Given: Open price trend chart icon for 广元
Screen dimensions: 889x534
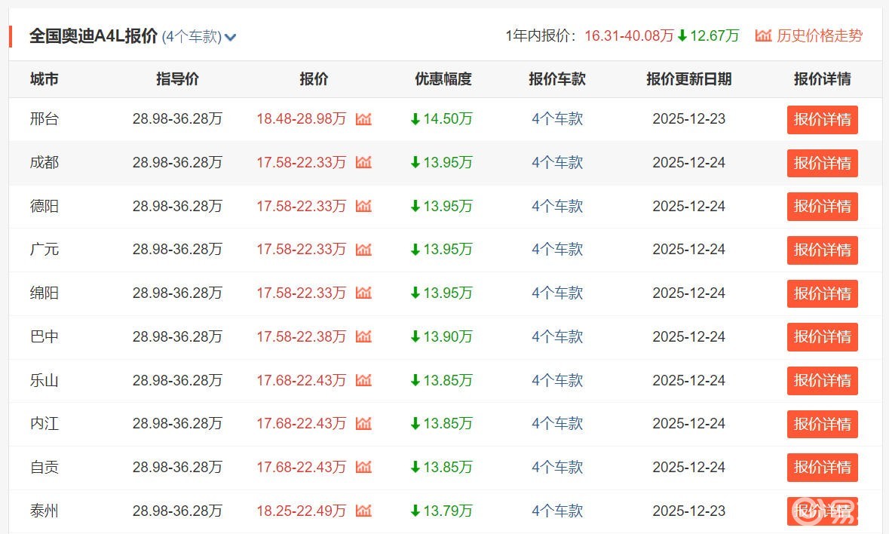Looking at the screenshot, I should 363,250.
